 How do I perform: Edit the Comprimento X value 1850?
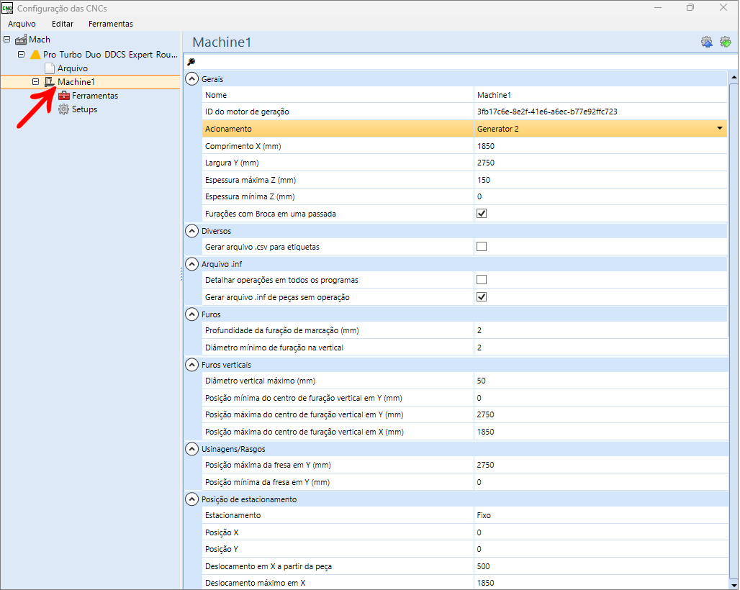point(600,146)
